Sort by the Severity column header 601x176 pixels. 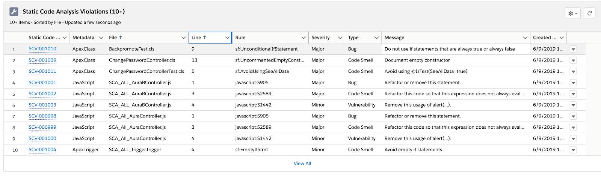coord(320,38)
